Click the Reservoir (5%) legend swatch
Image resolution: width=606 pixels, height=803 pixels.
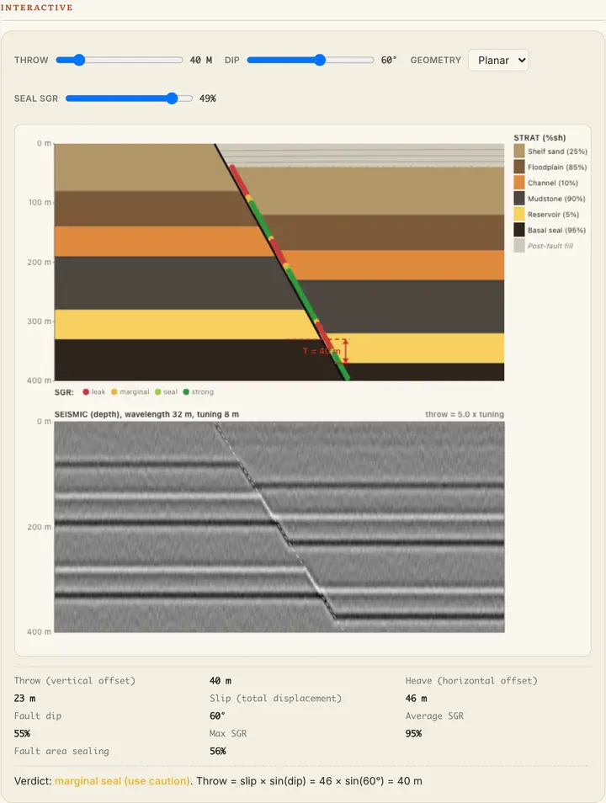click(x=519, y=214)
